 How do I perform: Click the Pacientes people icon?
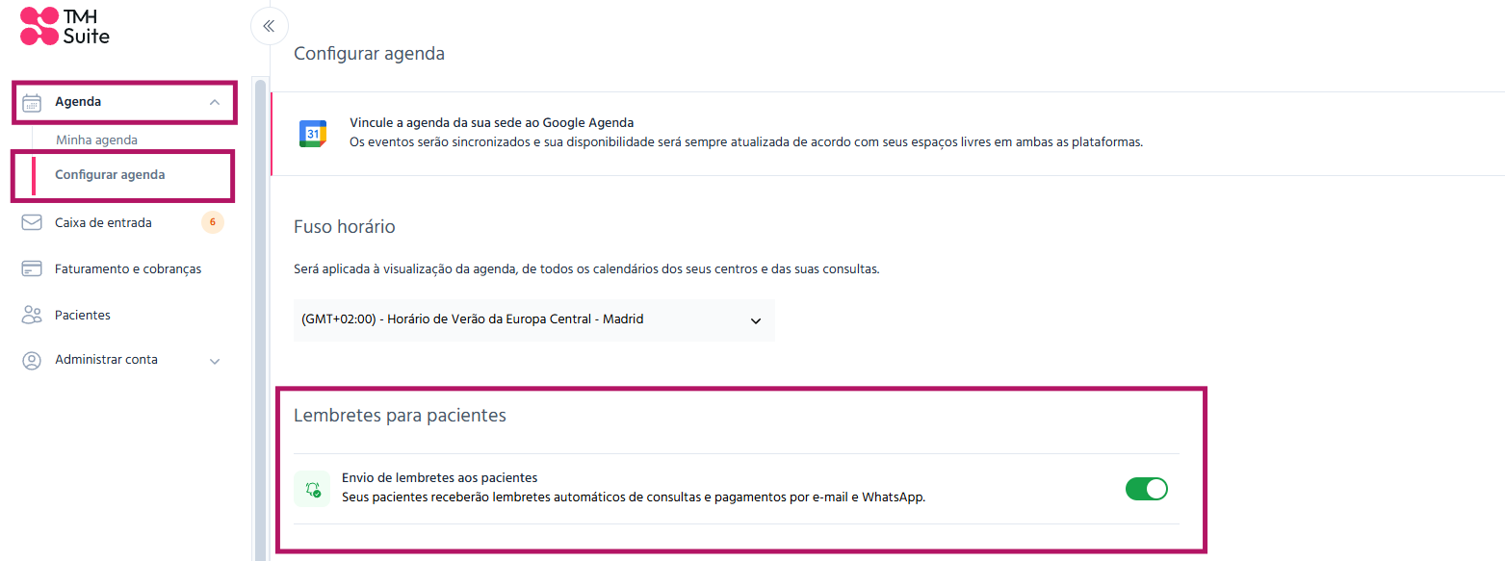coord(32,315)
